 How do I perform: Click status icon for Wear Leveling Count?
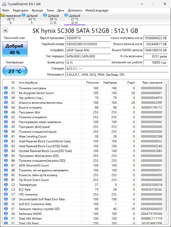(x=6, y=136)
